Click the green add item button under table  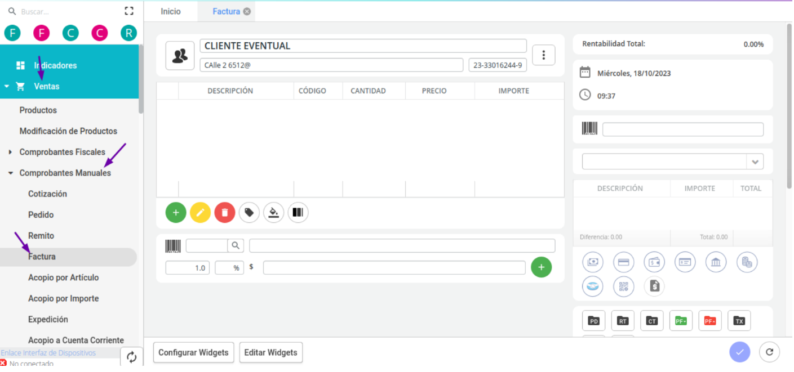pos(176,213)
